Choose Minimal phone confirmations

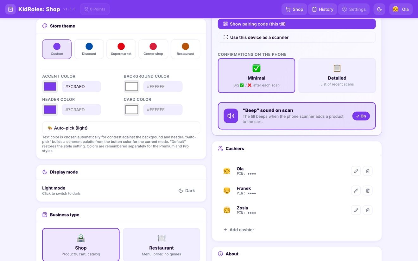pos(256,76)
